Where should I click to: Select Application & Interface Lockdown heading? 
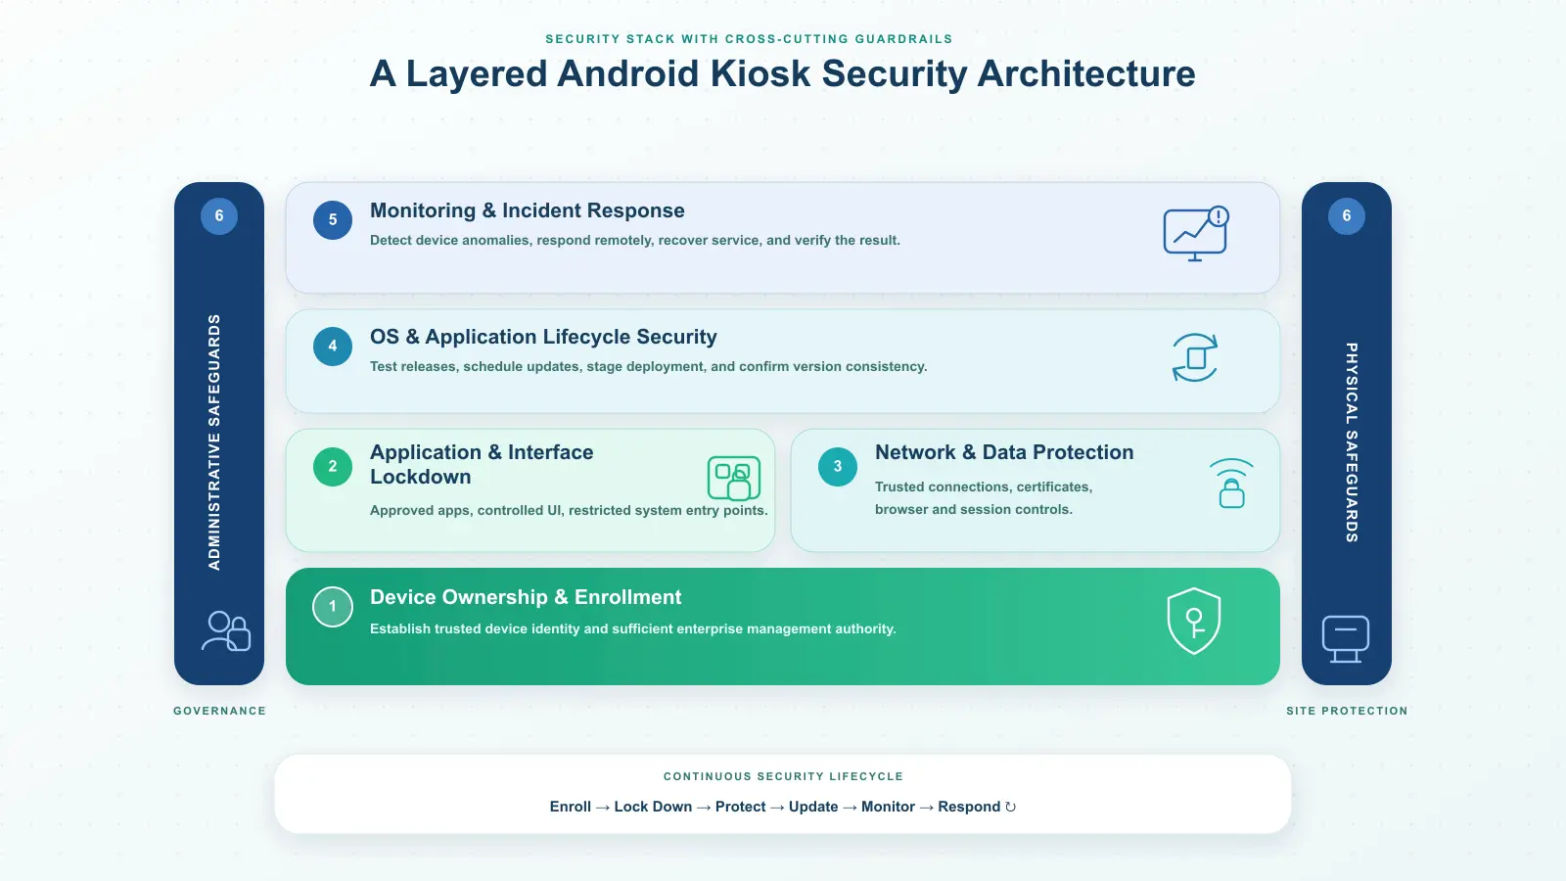coord(482,464)
